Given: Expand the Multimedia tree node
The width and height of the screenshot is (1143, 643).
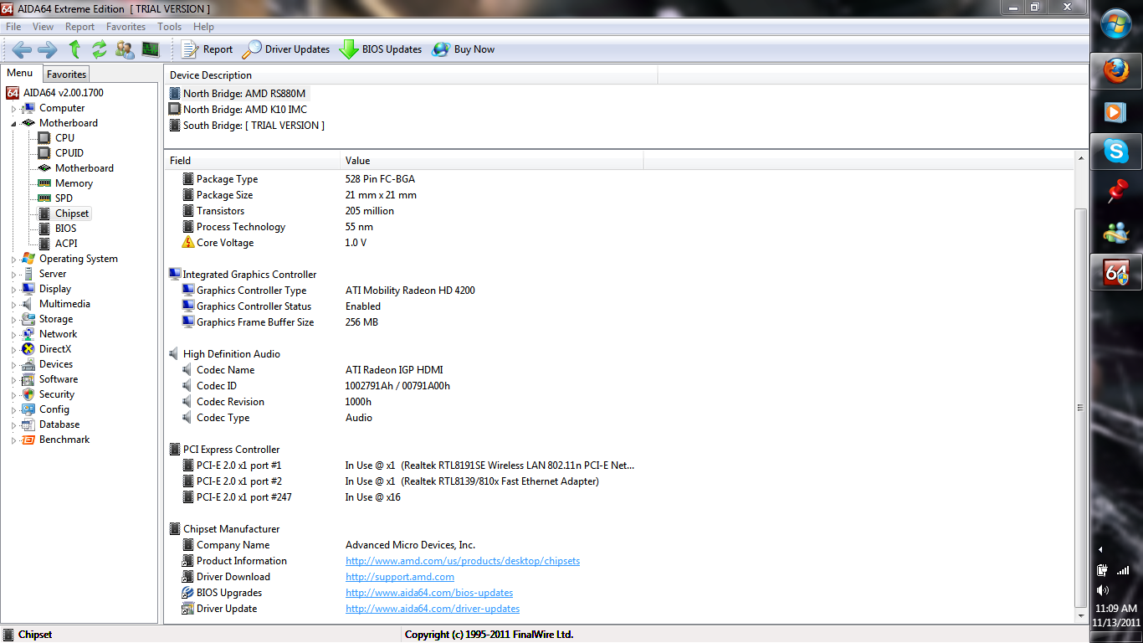Looking at the screenshot, I should point(13,305).
